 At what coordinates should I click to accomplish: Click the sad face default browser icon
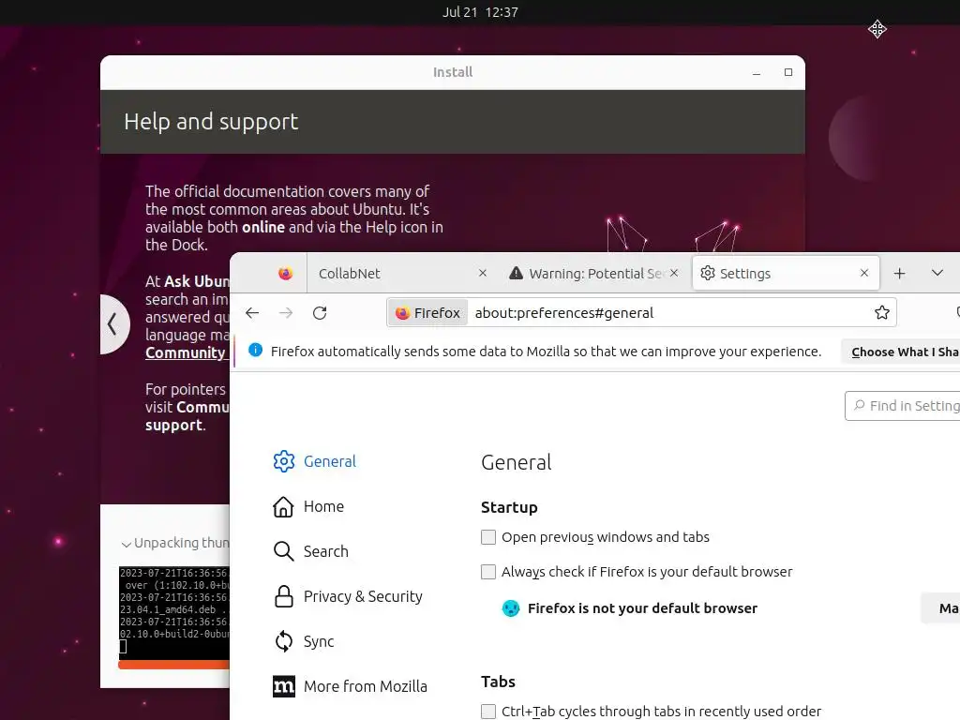511,607
